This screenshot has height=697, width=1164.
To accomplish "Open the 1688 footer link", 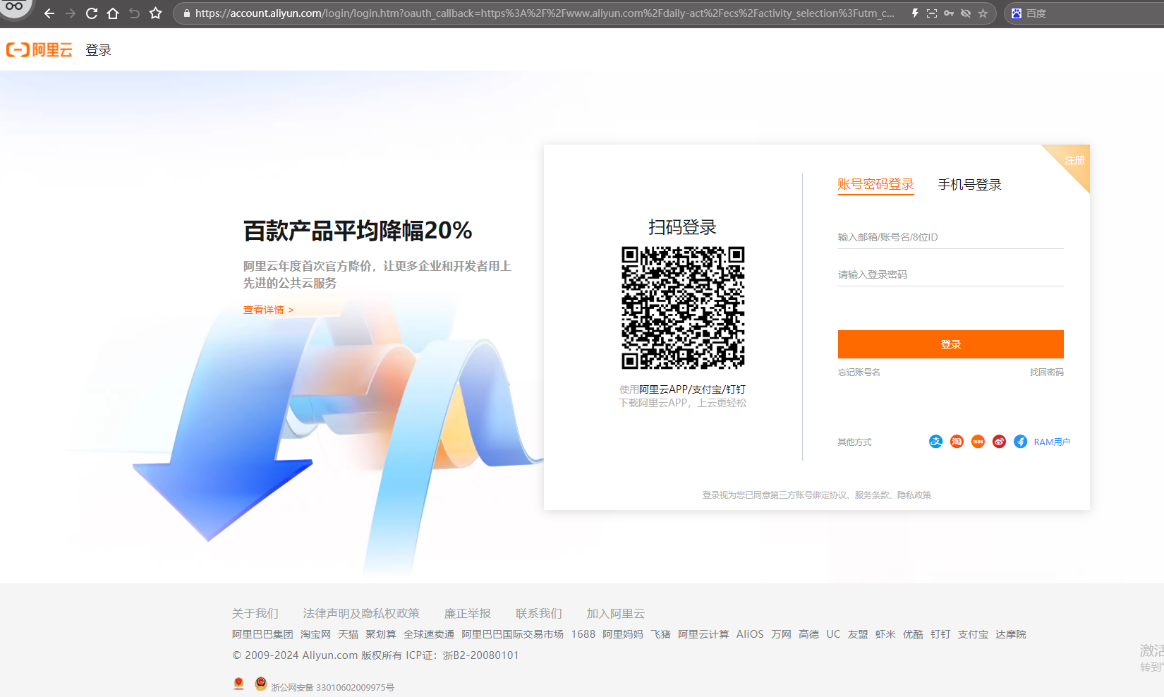I will coord(583,634).
